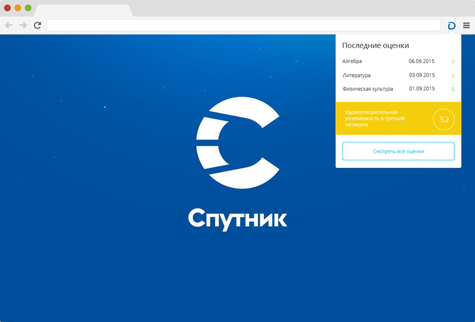The width and height of the screenshot is (475, 322).
Task: Click the date 06.09.2015 for Алгебра
Action: 422,61
